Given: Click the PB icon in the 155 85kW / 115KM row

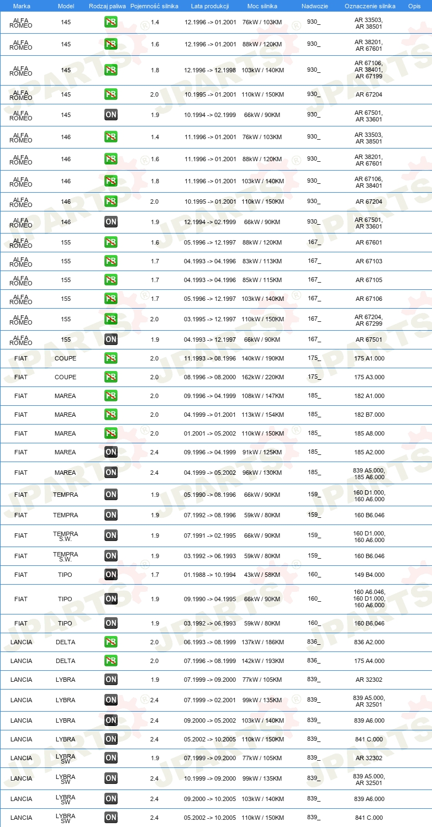Looking at the screenshot, I should pos(110,280).
